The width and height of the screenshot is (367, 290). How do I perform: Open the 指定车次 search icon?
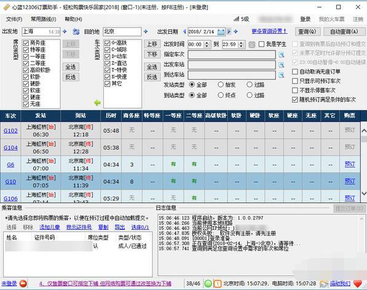[x=281, y=55]
